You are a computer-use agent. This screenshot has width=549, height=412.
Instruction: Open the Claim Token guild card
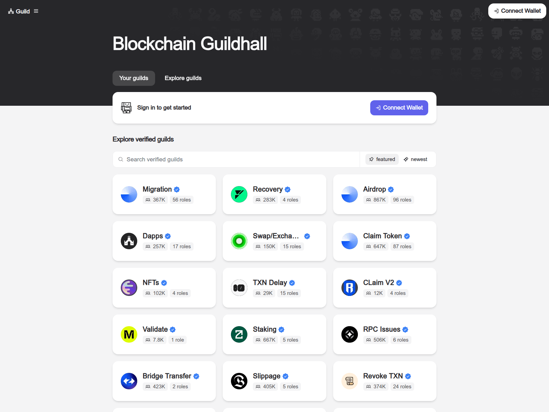385,241
